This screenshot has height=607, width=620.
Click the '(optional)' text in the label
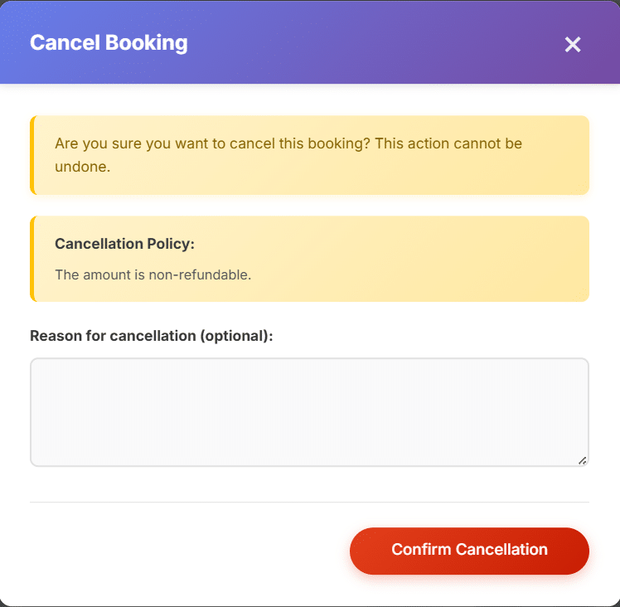pos(236,336)
